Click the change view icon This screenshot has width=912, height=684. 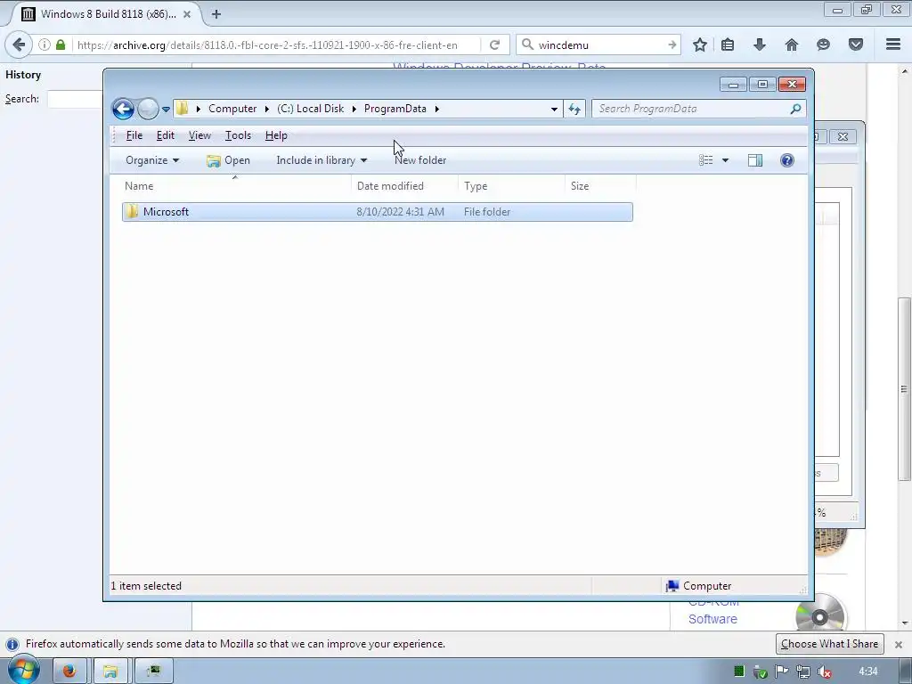(705, 160)
